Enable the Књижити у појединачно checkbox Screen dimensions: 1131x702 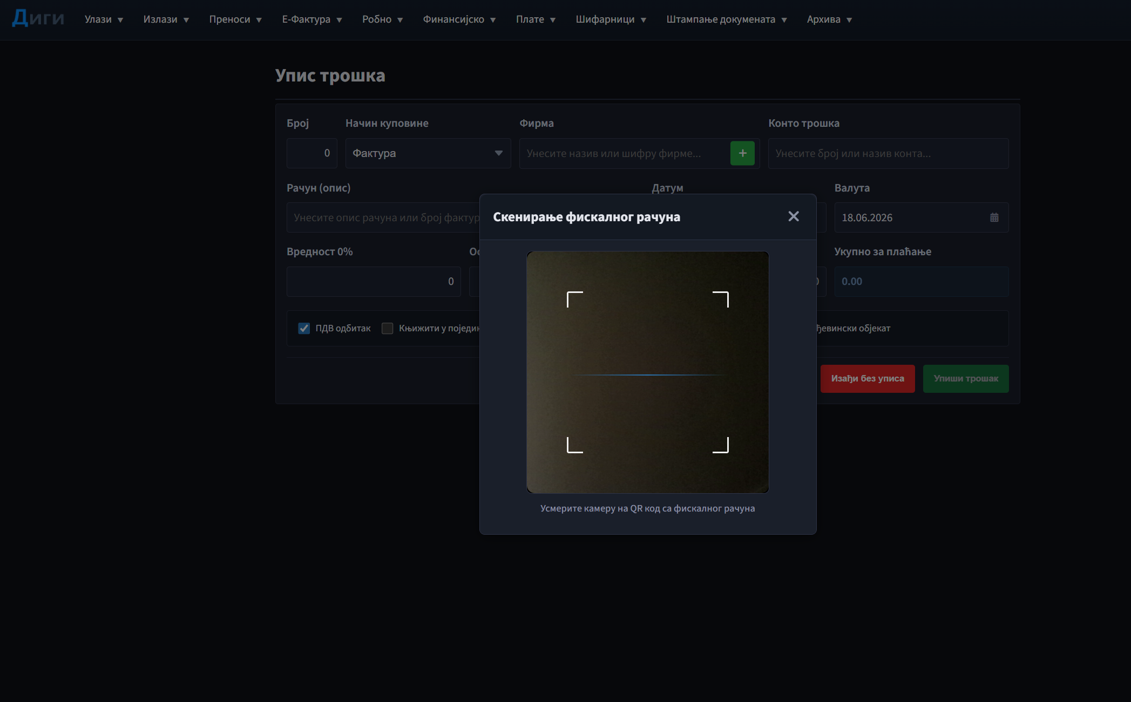click(x=387, y=328)
